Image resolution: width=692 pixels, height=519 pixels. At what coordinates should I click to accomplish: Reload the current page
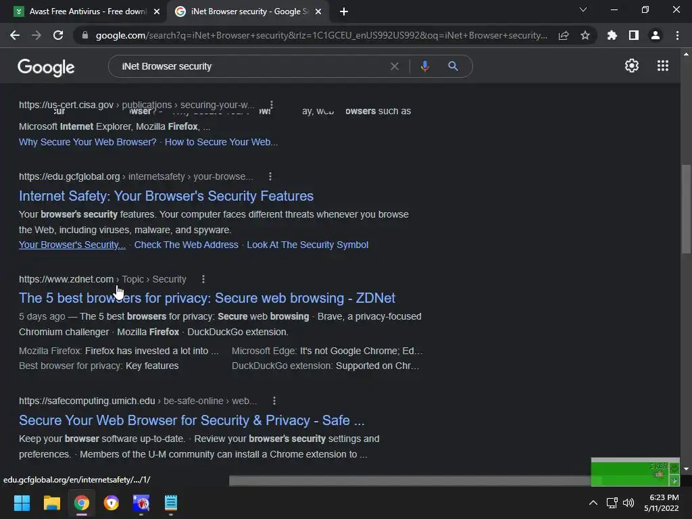point(58,35)
